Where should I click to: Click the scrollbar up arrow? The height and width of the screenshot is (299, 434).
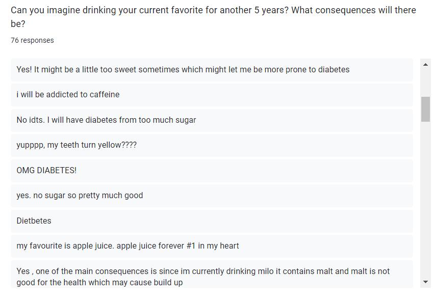[x=425, y=65]
